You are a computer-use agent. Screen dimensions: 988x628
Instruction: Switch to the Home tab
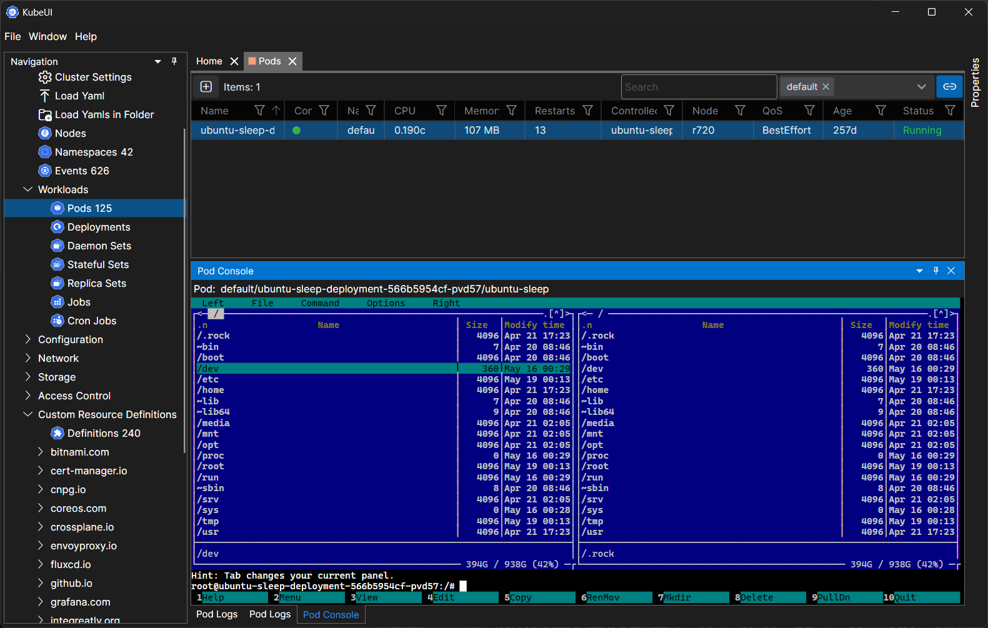(209, 61)
